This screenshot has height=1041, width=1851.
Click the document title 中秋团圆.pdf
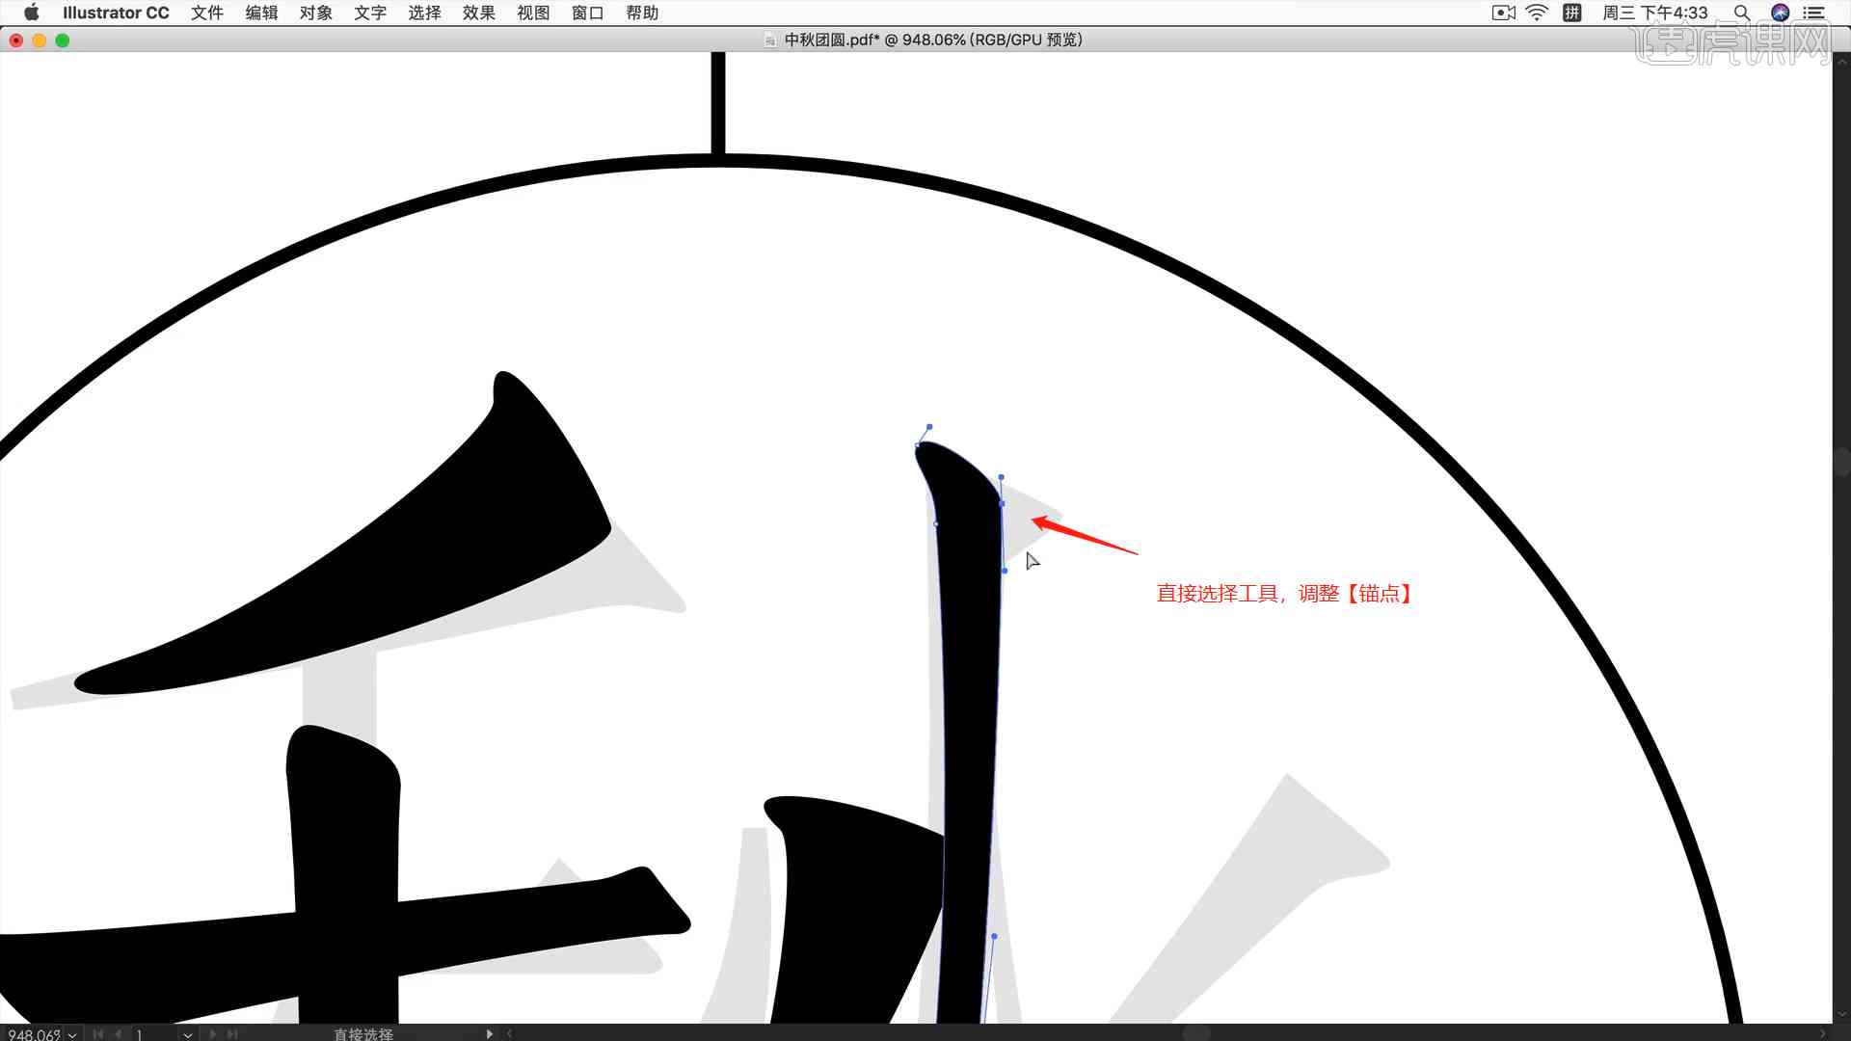[x=831, y=40]
